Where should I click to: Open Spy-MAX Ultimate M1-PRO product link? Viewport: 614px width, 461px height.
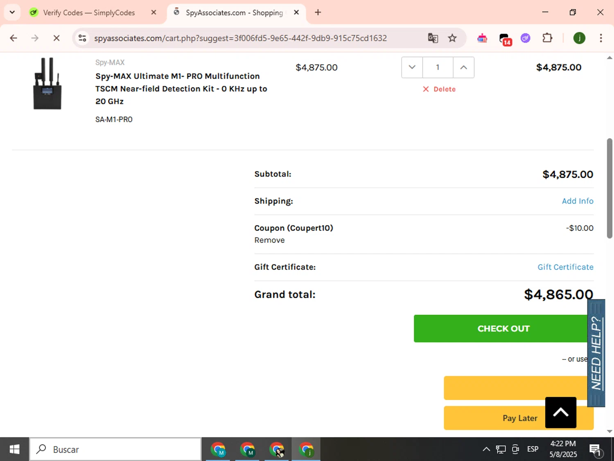click(x=181, y=89)
